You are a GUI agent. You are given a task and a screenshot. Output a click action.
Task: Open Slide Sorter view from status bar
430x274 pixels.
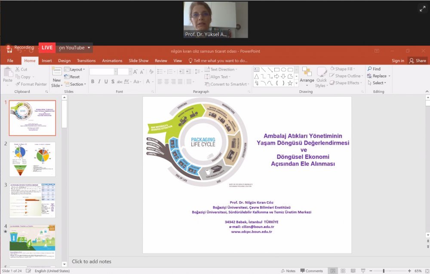(x=344, y=271)
